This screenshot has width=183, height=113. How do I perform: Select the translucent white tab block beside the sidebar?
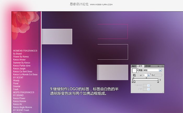(x=57, y=37)
